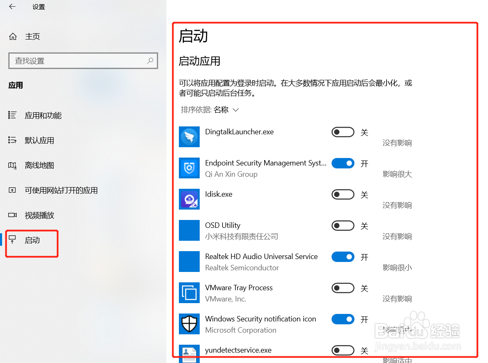Enable VMware Tray Process startup toggle

343,288
